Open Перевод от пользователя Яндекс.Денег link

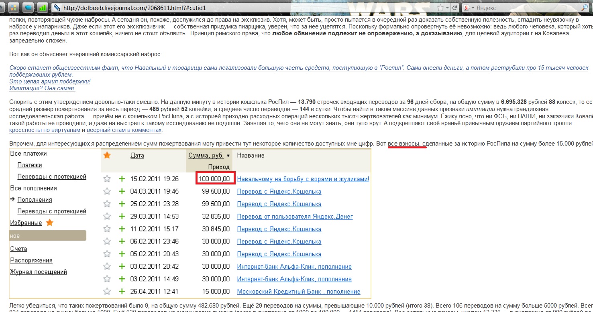point(295,217)
